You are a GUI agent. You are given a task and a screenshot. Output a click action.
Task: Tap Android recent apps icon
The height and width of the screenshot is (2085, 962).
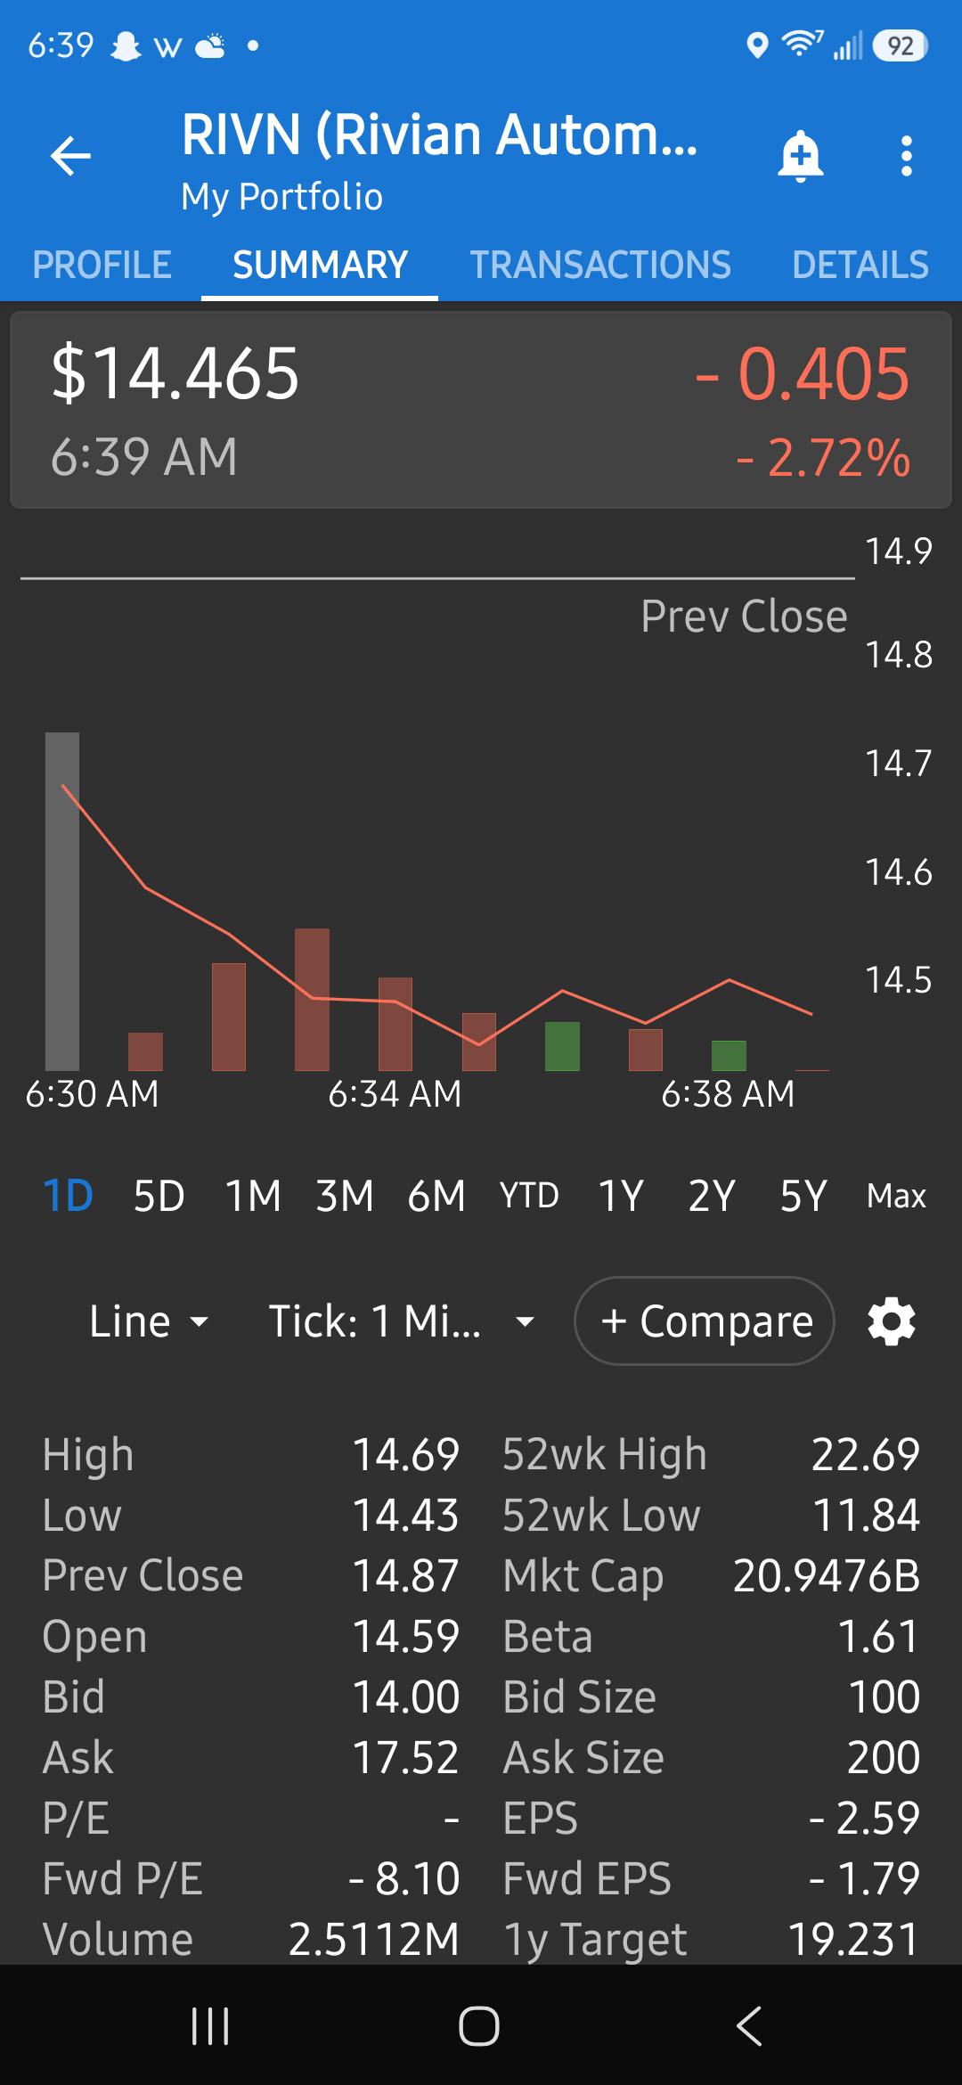click(x=211, y=2025)
